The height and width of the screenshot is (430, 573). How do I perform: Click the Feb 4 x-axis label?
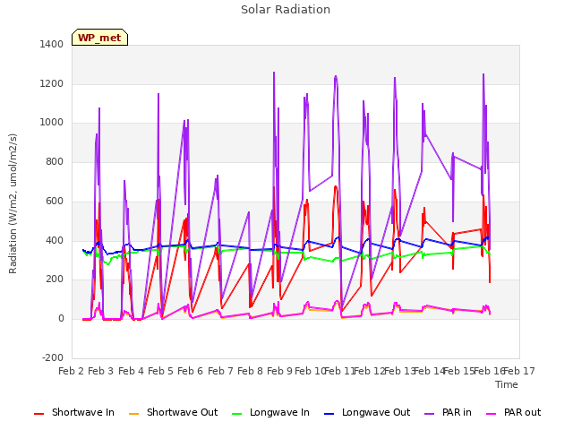132,372
